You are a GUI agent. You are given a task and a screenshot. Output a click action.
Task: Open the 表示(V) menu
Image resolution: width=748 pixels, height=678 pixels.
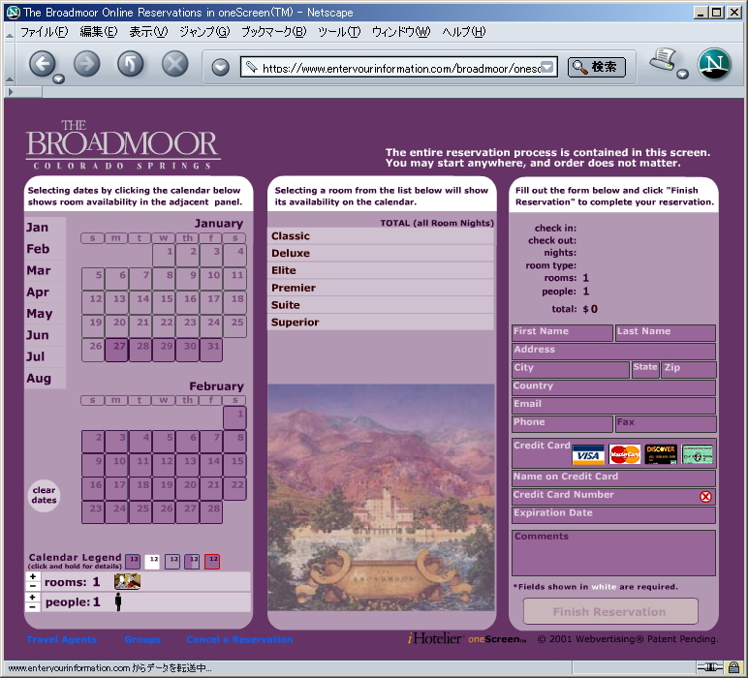click(x=148, y=32)
